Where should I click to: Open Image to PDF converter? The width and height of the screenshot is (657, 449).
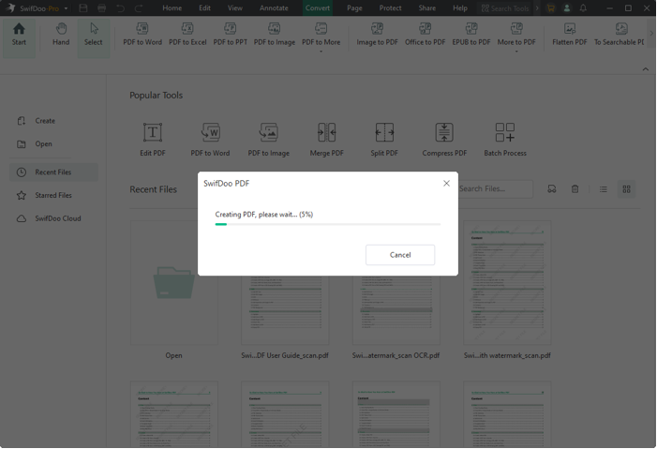[x=377, y=35]
